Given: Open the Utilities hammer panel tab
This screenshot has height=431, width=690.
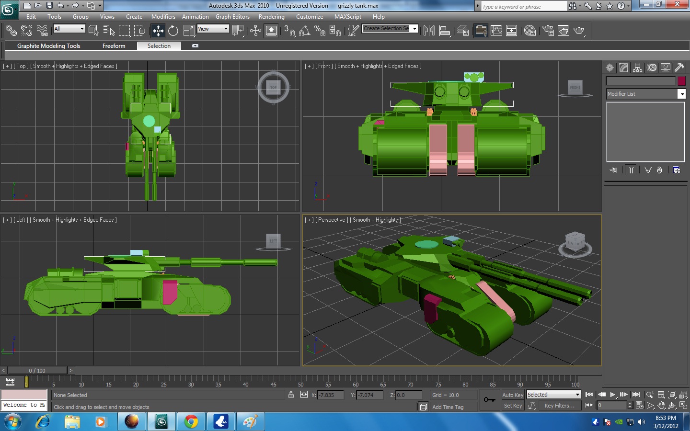Looking at the screenshot, I should tap(679, 68).
